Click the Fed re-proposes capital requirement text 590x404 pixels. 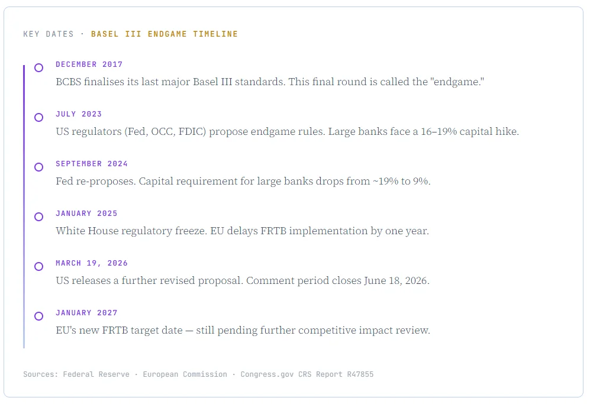(243, 181)
